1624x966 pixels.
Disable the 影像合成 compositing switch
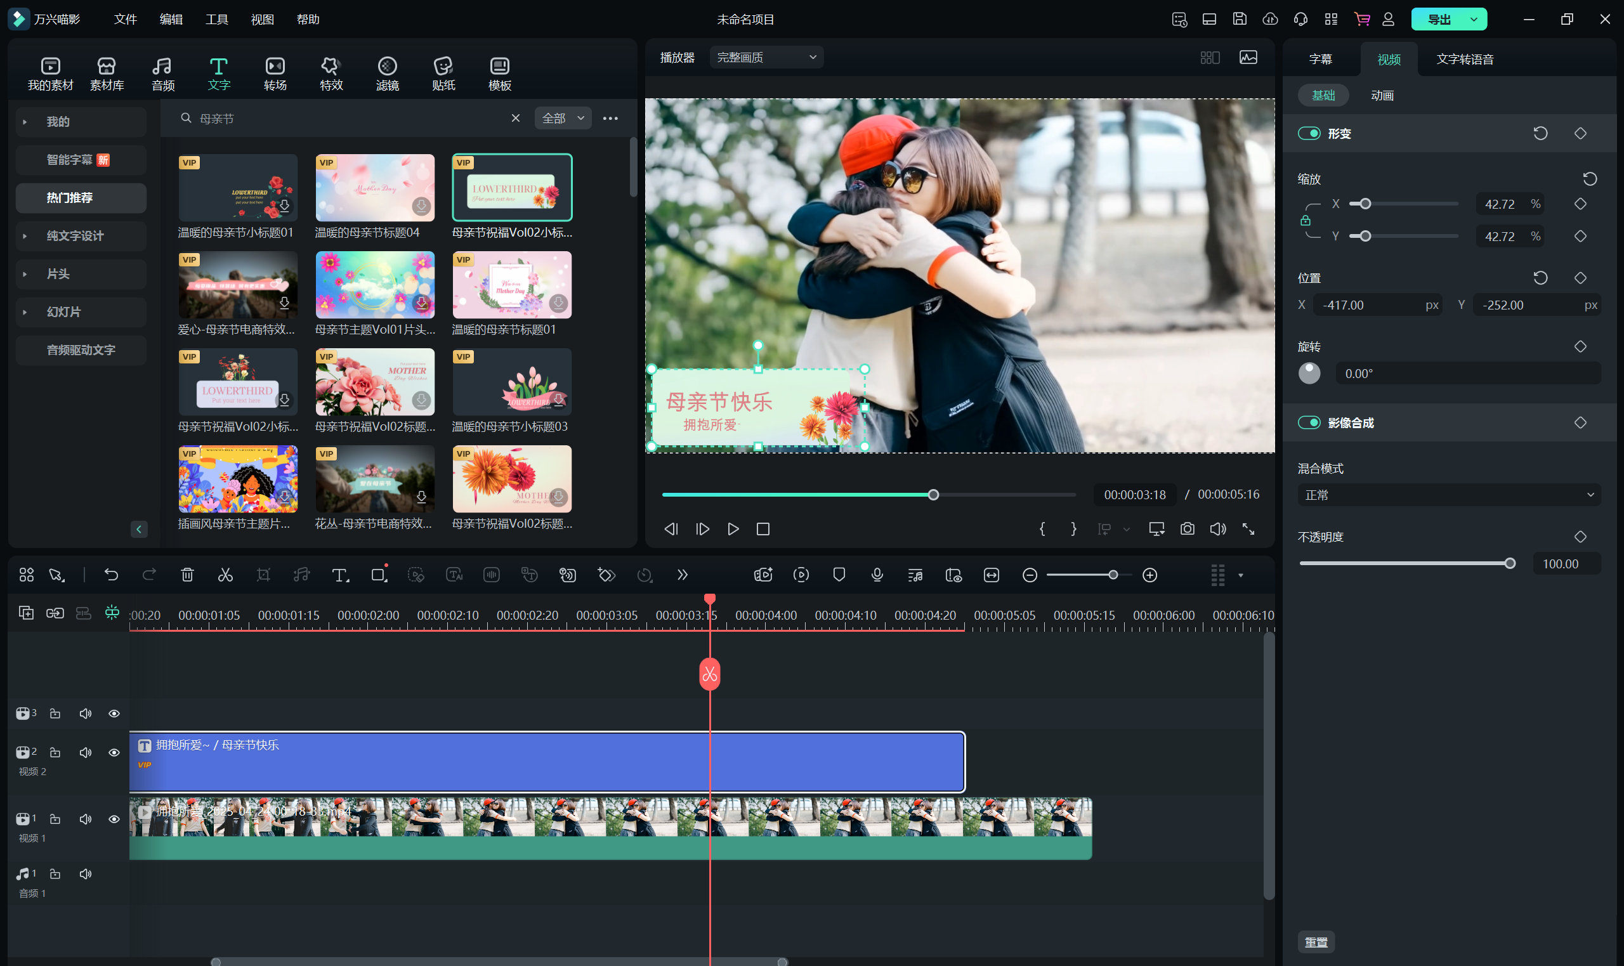[1309, 422]
